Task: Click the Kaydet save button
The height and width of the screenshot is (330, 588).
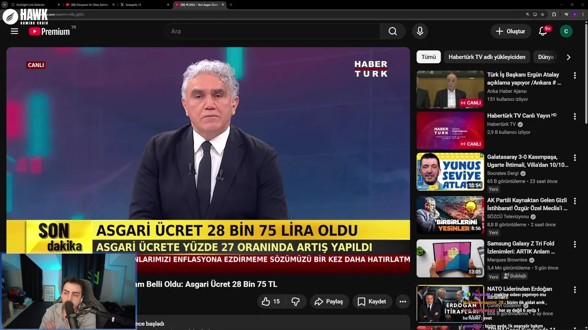Action: 372,301
